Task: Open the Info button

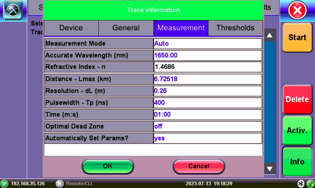Action: 297,162
